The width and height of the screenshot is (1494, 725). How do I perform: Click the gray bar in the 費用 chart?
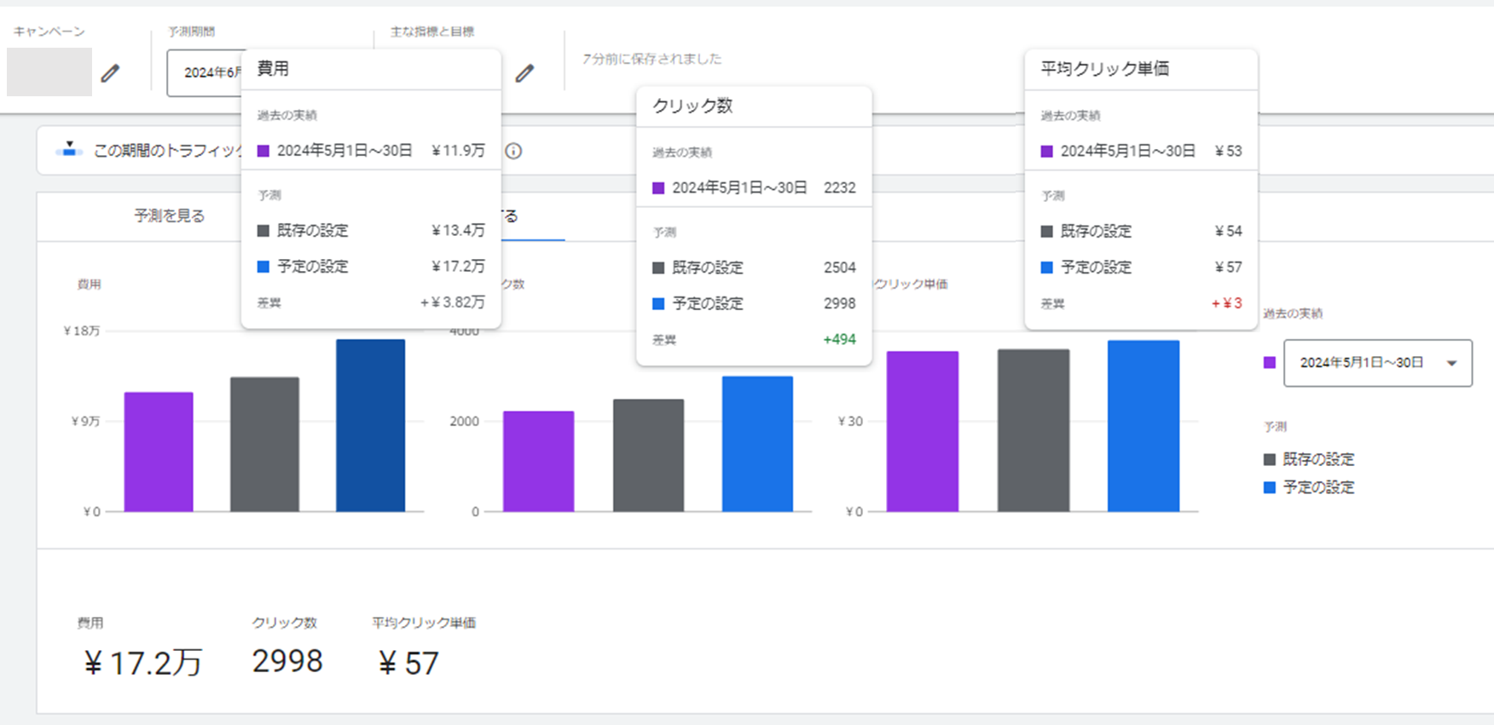coord(264,444)
